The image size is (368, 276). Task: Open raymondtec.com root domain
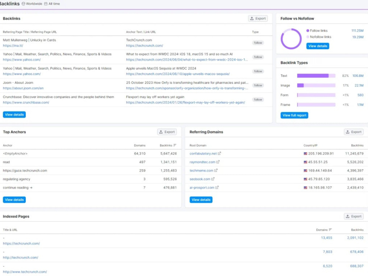(202, 162)
